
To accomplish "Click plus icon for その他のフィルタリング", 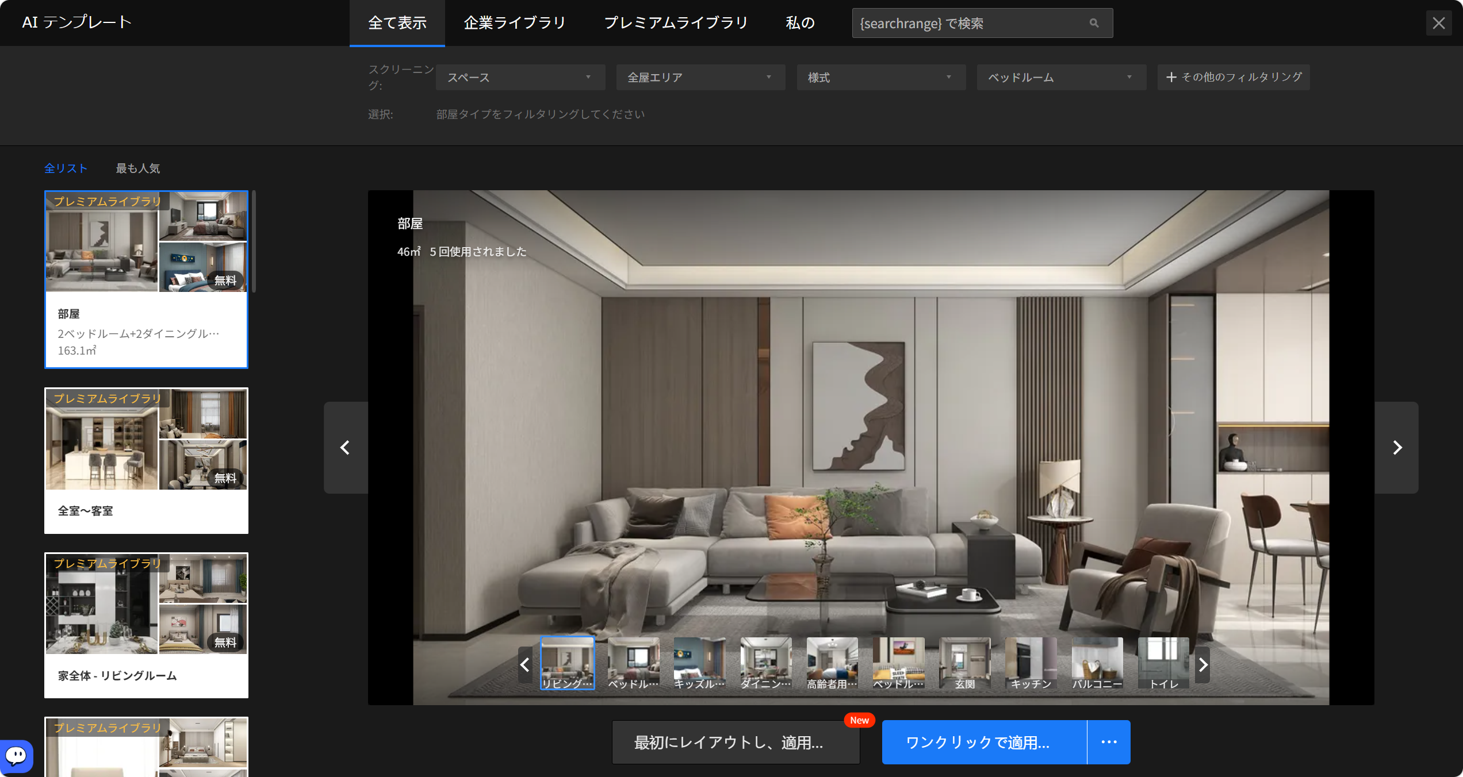I will click(1171, 77).
